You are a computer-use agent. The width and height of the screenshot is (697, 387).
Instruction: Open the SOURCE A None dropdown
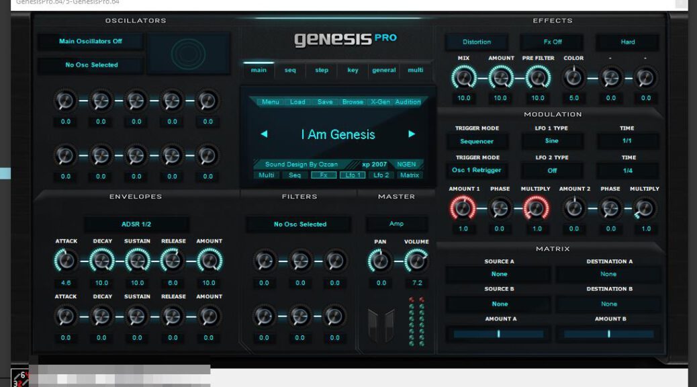(x=499, y=274)
